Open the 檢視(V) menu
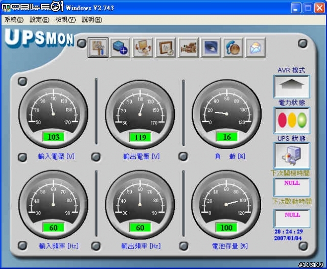The width and height of the screenshot is (327, 269). click(x=65, y=20)
